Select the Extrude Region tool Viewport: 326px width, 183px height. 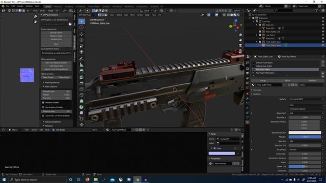(x=81, y=71)
